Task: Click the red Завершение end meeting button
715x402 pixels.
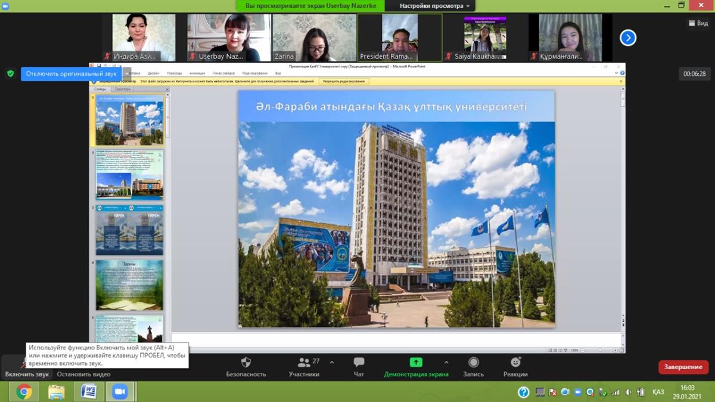Action: (683, 367)
